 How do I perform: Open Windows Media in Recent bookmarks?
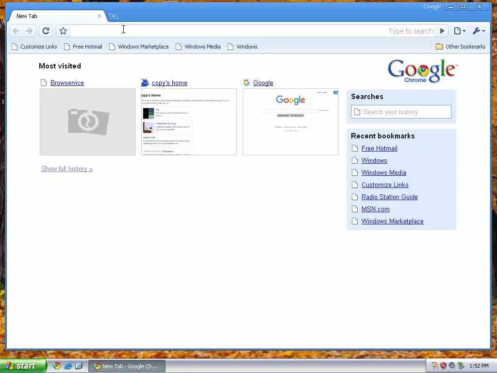coord(384,172)
